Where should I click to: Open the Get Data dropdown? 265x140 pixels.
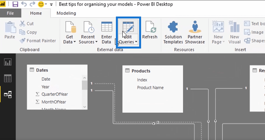point(69,33)
